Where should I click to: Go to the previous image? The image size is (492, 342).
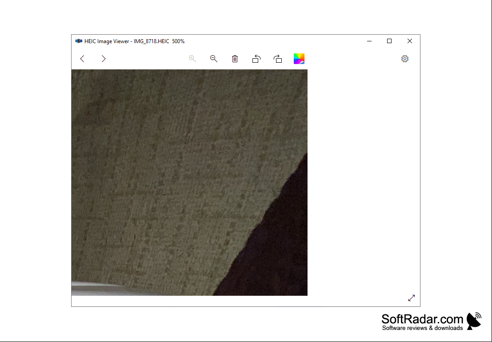pos(82,59)
